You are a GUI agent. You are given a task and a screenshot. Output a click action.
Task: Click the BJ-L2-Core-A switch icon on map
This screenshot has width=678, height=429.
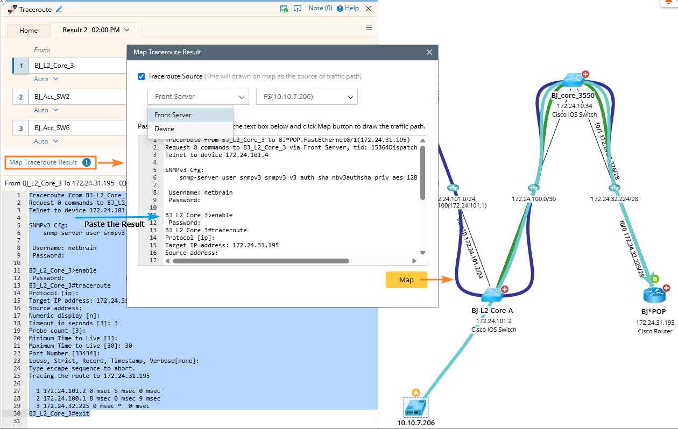coord(492,295)
